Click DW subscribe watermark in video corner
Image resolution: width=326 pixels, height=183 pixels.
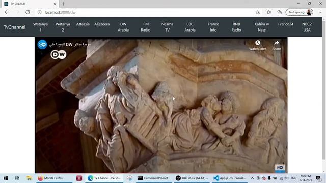[x=280, y=168]
